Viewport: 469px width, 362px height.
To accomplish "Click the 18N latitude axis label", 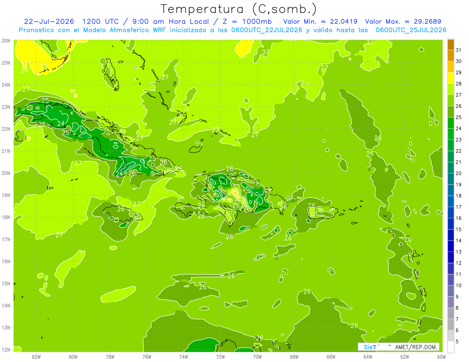I will coord(5,217).
